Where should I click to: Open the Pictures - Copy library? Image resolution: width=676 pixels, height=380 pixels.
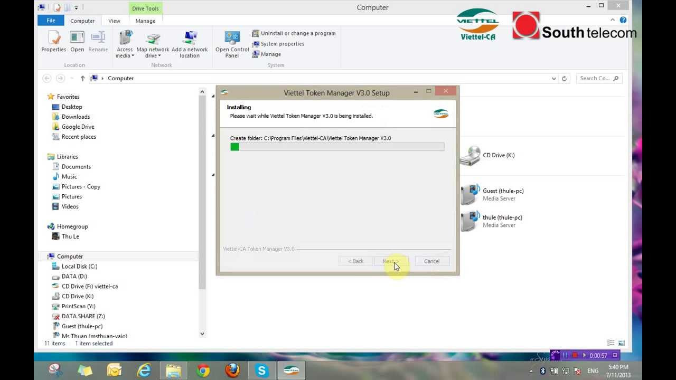tap(81, 187)
